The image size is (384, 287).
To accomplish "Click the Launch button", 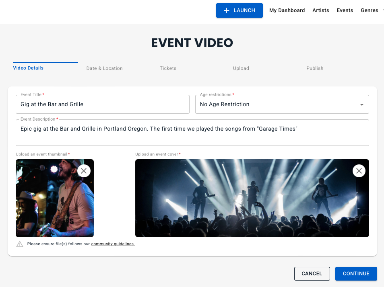I will pyautogui.click(x=239, y=10).
